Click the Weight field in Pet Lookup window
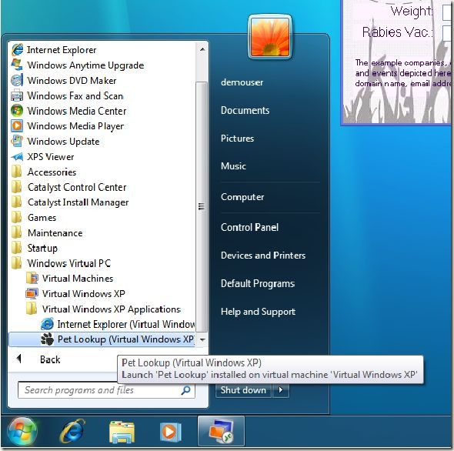 pos(448,12)
